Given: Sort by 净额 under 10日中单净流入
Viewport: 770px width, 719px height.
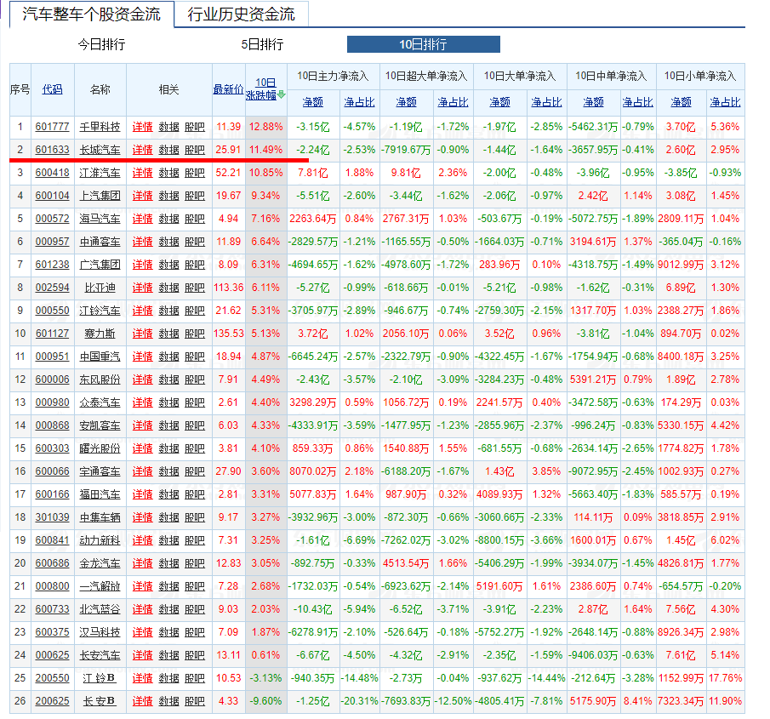Looking at the screenshot, I should pyautogui.click(x=593, y=102).
